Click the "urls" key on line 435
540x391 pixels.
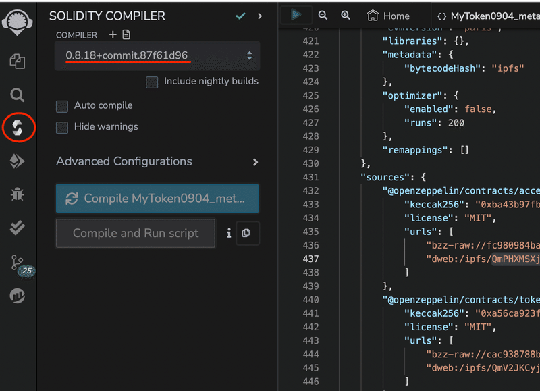click(421, 232)
